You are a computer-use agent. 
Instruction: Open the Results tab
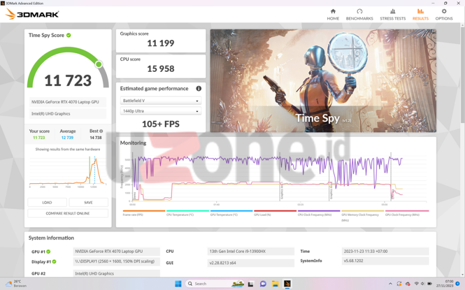click(x=420, y=14)
